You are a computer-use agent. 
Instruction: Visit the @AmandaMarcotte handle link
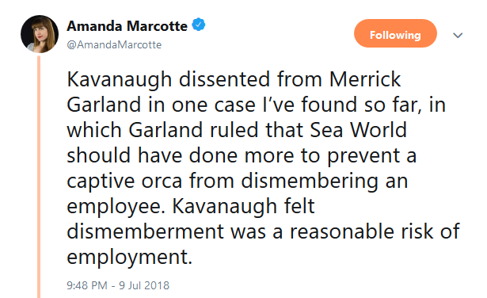114,44
